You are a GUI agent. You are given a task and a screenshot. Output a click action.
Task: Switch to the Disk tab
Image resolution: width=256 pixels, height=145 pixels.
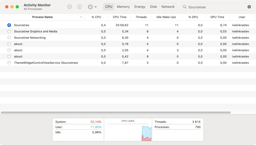pyautogui.click(x=153, y=7)
